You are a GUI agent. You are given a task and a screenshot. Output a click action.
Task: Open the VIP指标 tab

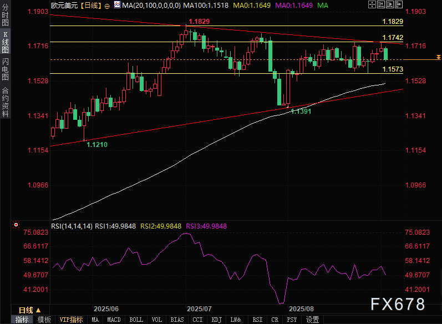click(70, 320)
